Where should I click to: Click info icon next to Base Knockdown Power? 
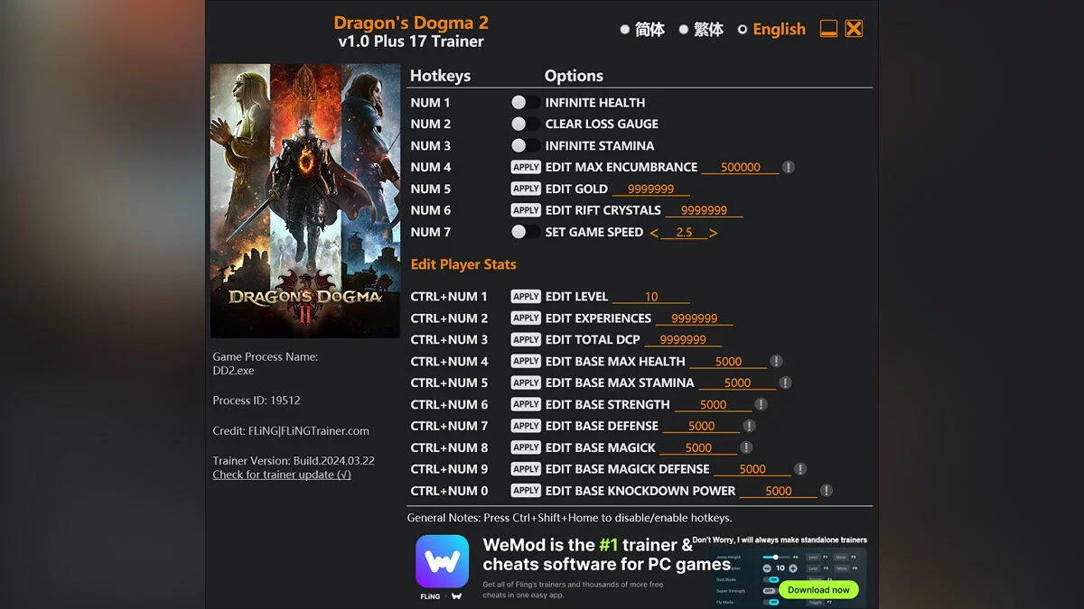[x=827, y=491]
